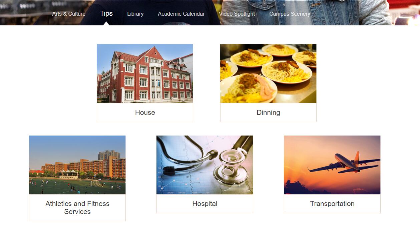Click the noodle dishes photo
Viewport: 420px width, 227px height.
268,73
